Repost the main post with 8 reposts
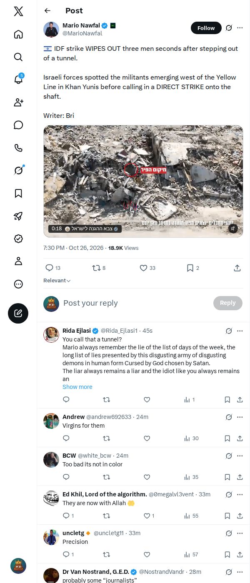 tap(99, 268)
